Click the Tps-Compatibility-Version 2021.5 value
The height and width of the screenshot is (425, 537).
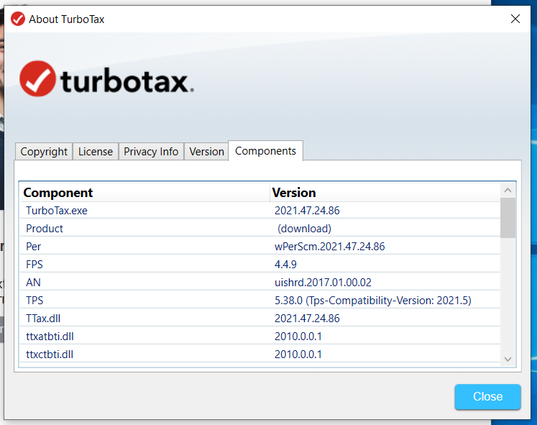point(373,301)
